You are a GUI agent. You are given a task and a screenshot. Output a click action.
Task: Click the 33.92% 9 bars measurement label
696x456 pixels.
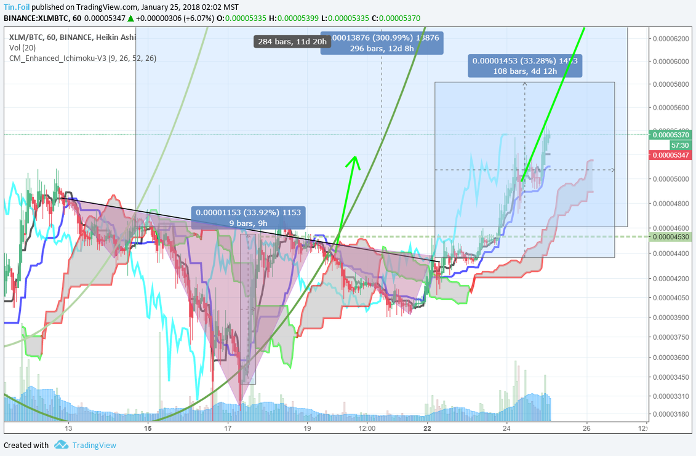tap(248, 218)
